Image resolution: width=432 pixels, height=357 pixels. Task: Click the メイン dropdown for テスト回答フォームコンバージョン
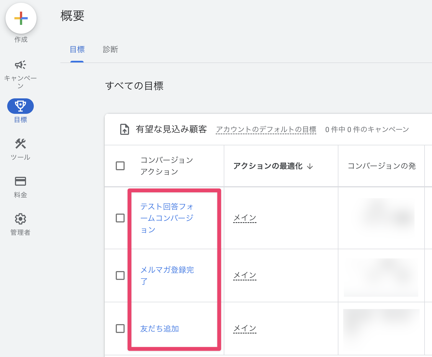pyautogui.click(x=245, y=218)
